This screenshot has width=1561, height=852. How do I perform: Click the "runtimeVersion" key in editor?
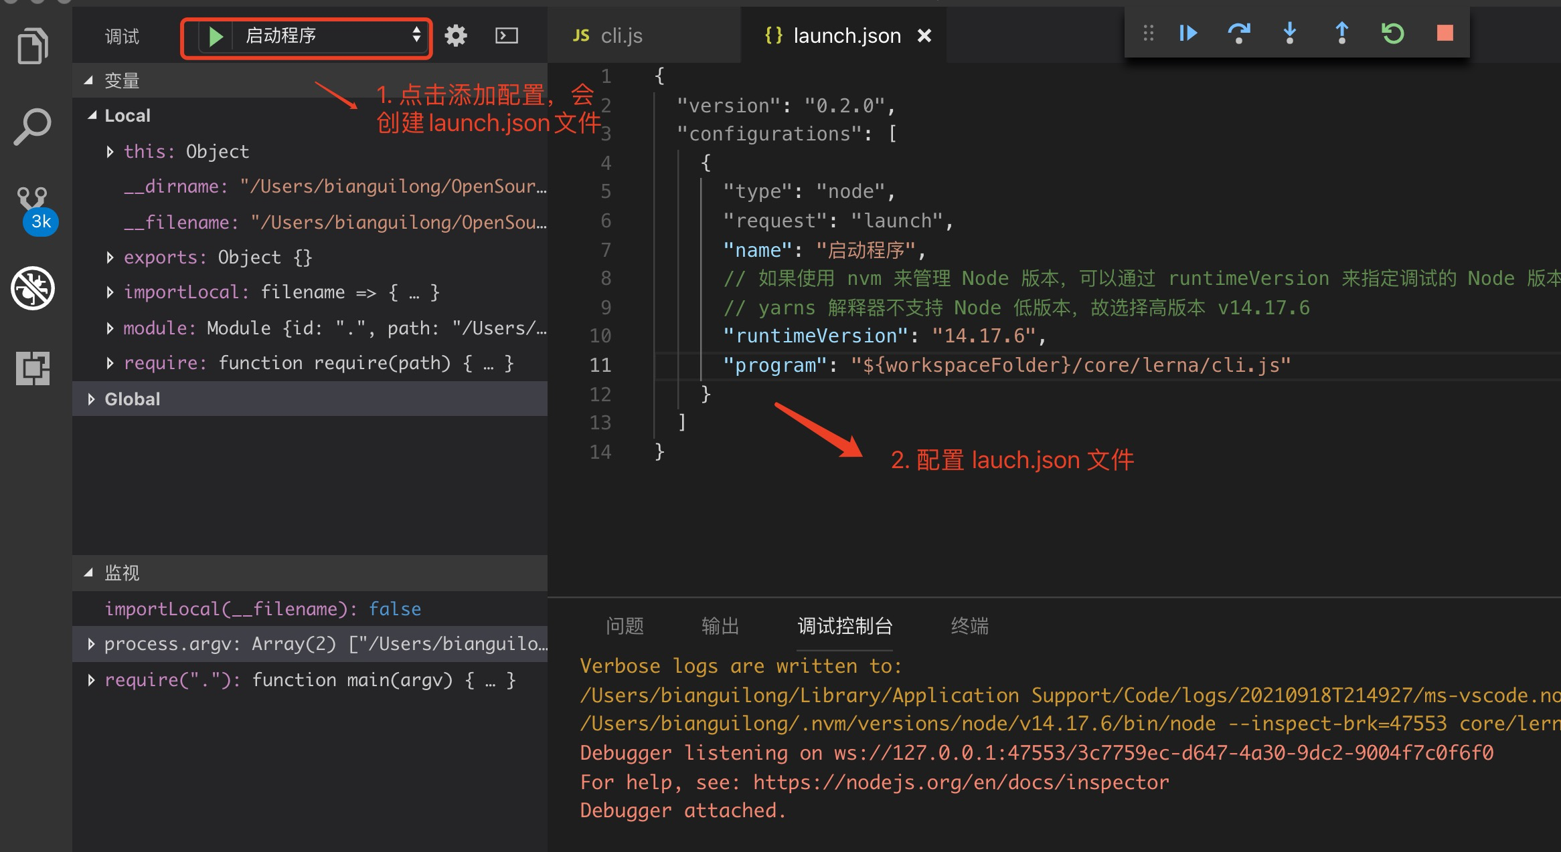click(x=816, y=336)
